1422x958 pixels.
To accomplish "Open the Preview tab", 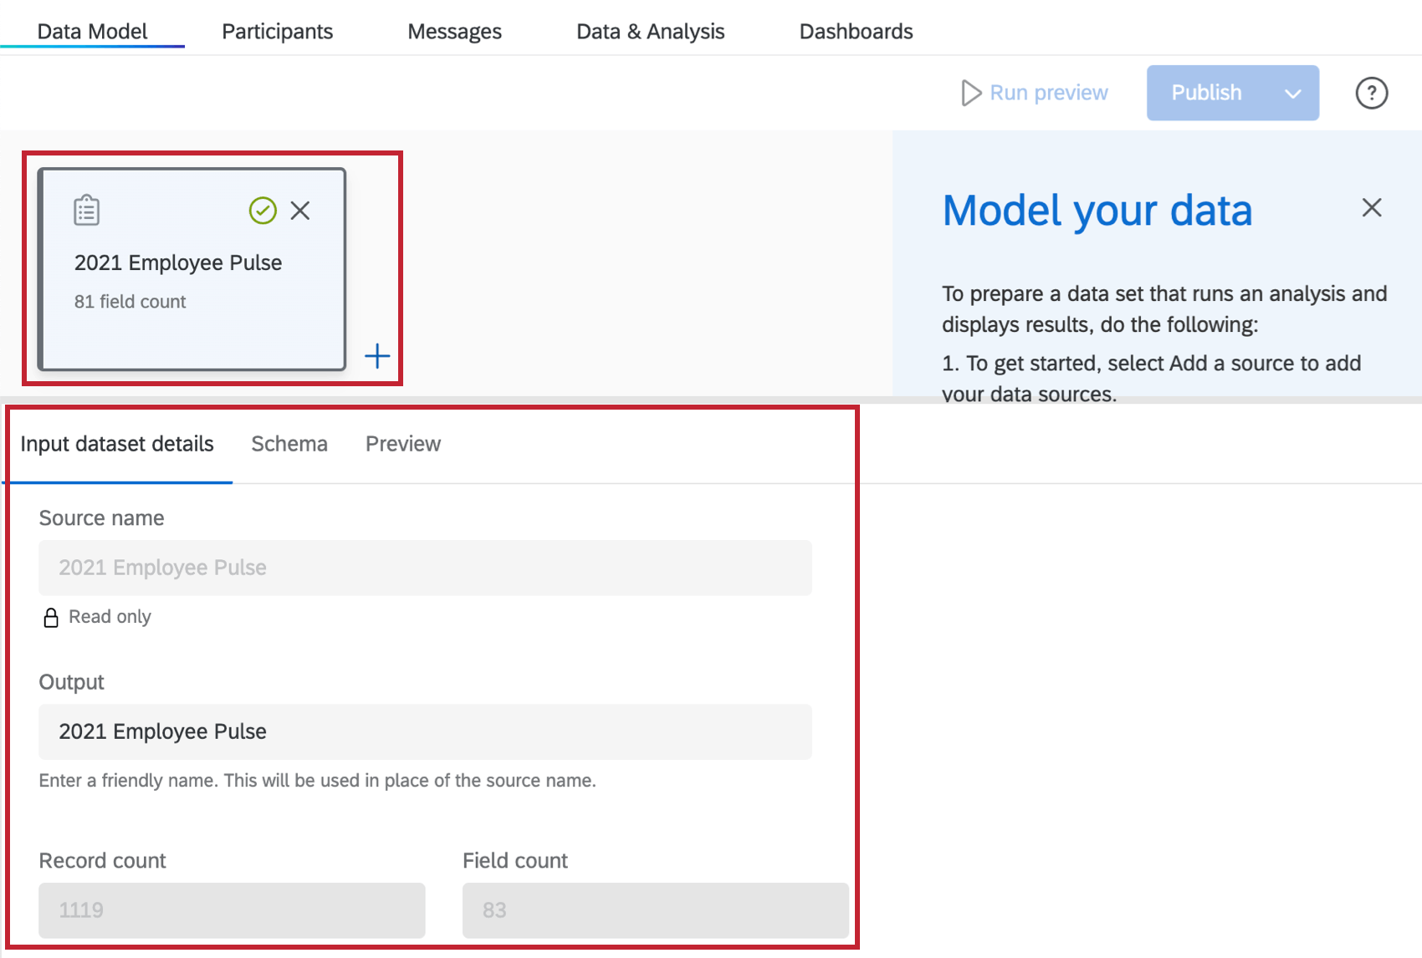I will tap(403, 444).
